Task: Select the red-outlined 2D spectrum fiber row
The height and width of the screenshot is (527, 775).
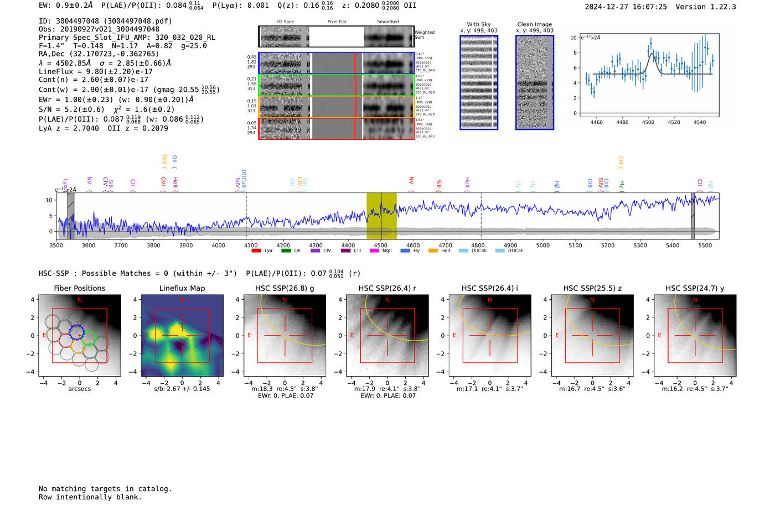Action: pos(337,128)
